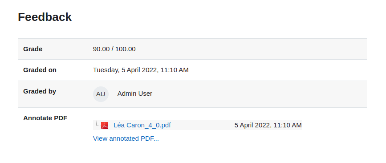Image resolution: width=386 pixels, height=163 pixels.
Task: Click the file timestamp 5 April 2022
Action: point(268,125)
